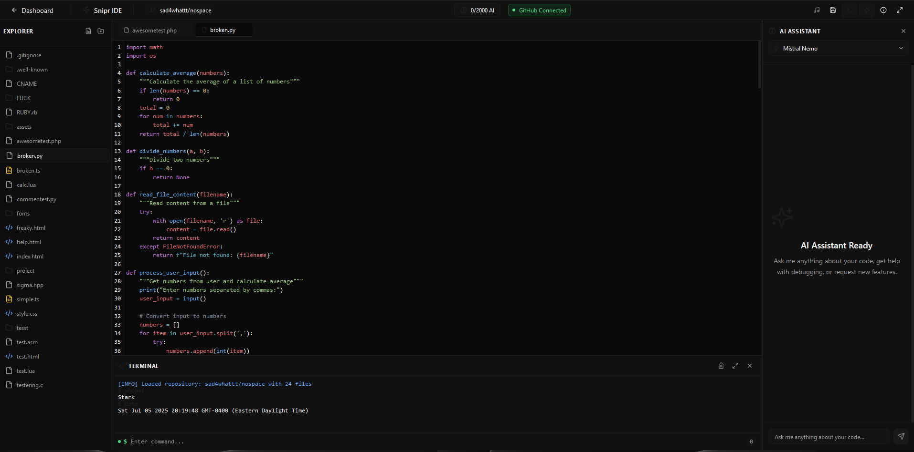Open style.css file

[55, 314]
